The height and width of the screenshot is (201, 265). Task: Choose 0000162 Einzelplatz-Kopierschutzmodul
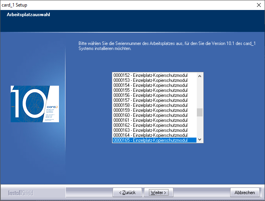[150, 125]
